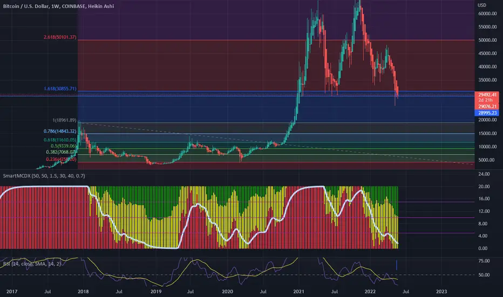The height and width of the screenshot is (297, 503).
Task: Select the RSI (14, close, SMA, 14, 2) title
Action: tap(32, 264)
